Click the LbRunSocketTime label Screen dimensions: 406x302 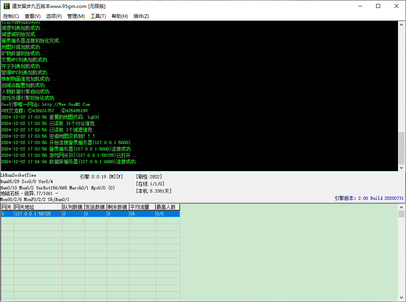pos(18,175)
